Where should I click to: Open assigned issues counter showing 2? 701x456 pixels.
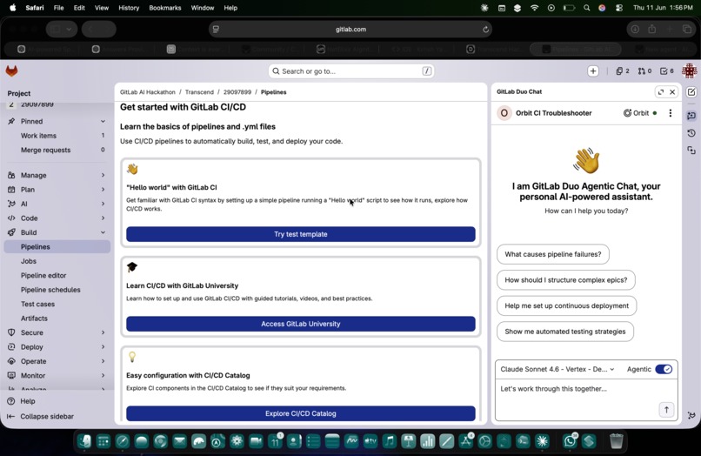click(623, 71)
